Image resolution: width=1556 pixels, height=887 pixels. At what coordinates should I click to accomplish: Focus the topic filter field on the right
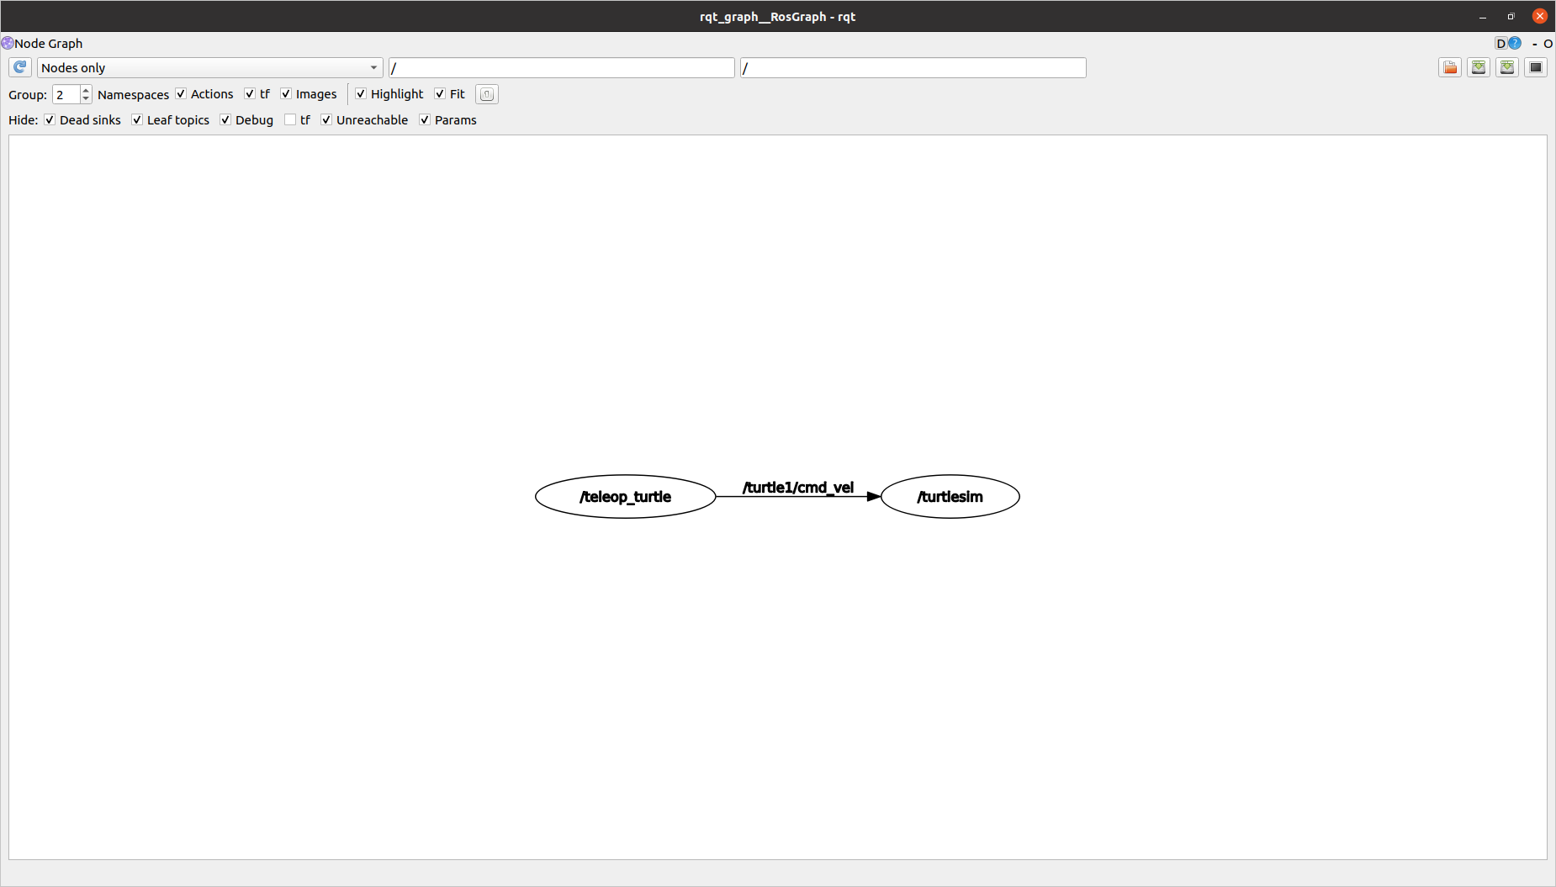tap(913, 67)
